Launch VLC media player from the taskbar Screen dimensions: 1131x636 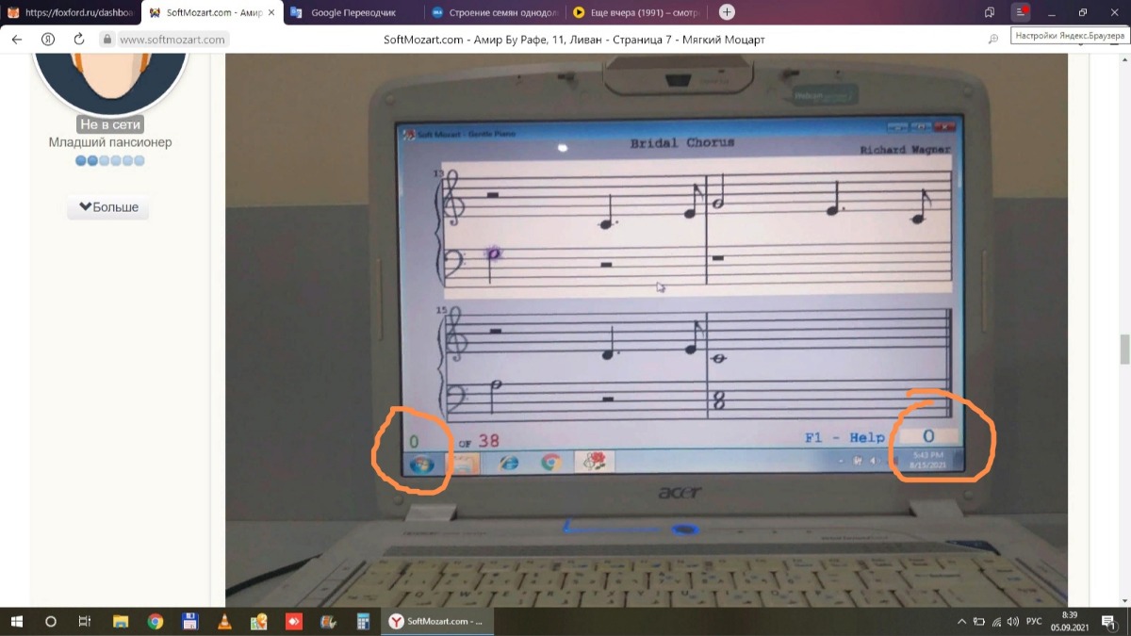[224, 622]
